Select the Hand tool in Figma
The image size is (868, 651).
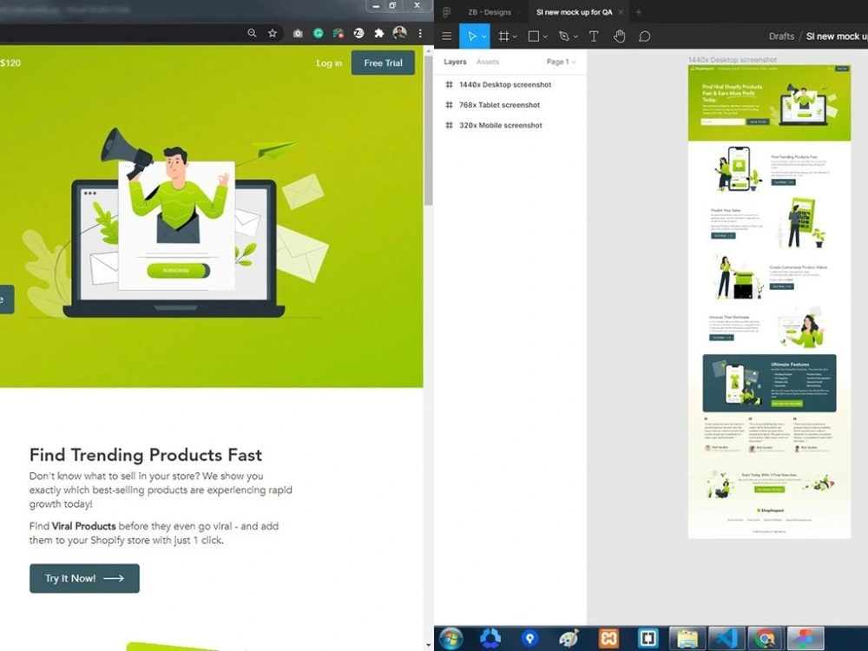[x=619, y=36]
